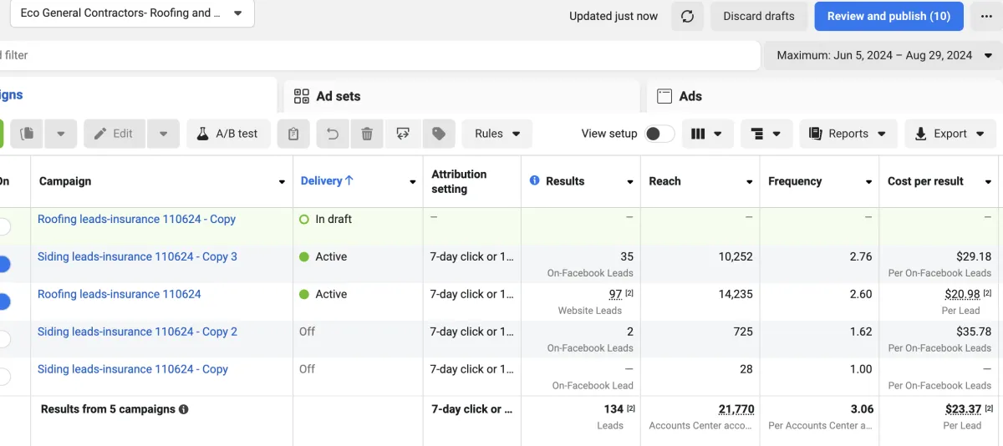Click Review and publish (10) button
1003x446 pixels.
tap(888, 17)
